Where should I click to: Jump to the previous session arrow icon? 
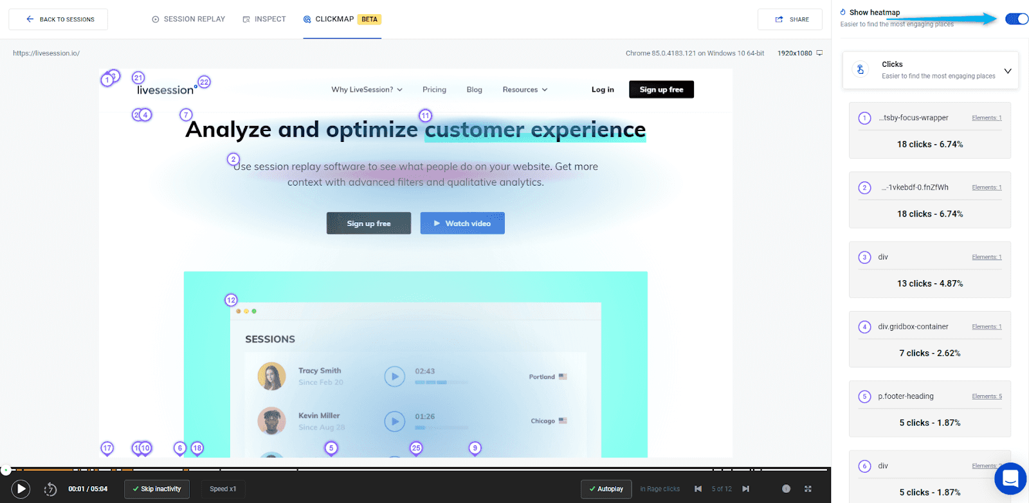[x=698, y=489]
